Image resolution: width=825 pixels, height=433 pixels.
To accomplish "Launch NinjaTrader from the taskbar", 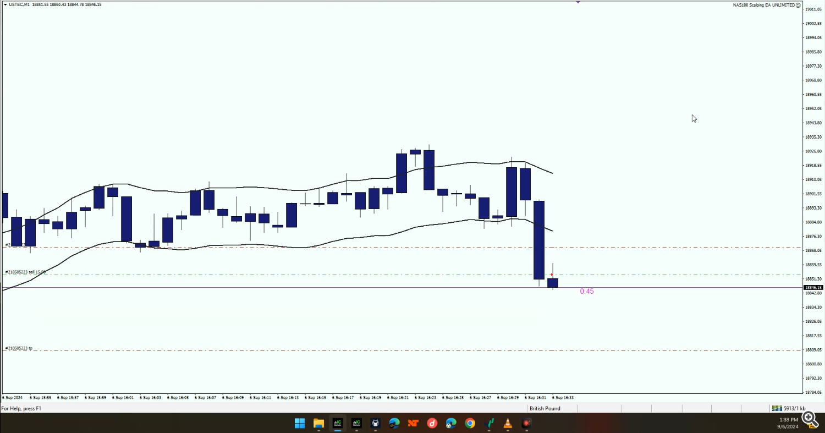I will (413, 423).
